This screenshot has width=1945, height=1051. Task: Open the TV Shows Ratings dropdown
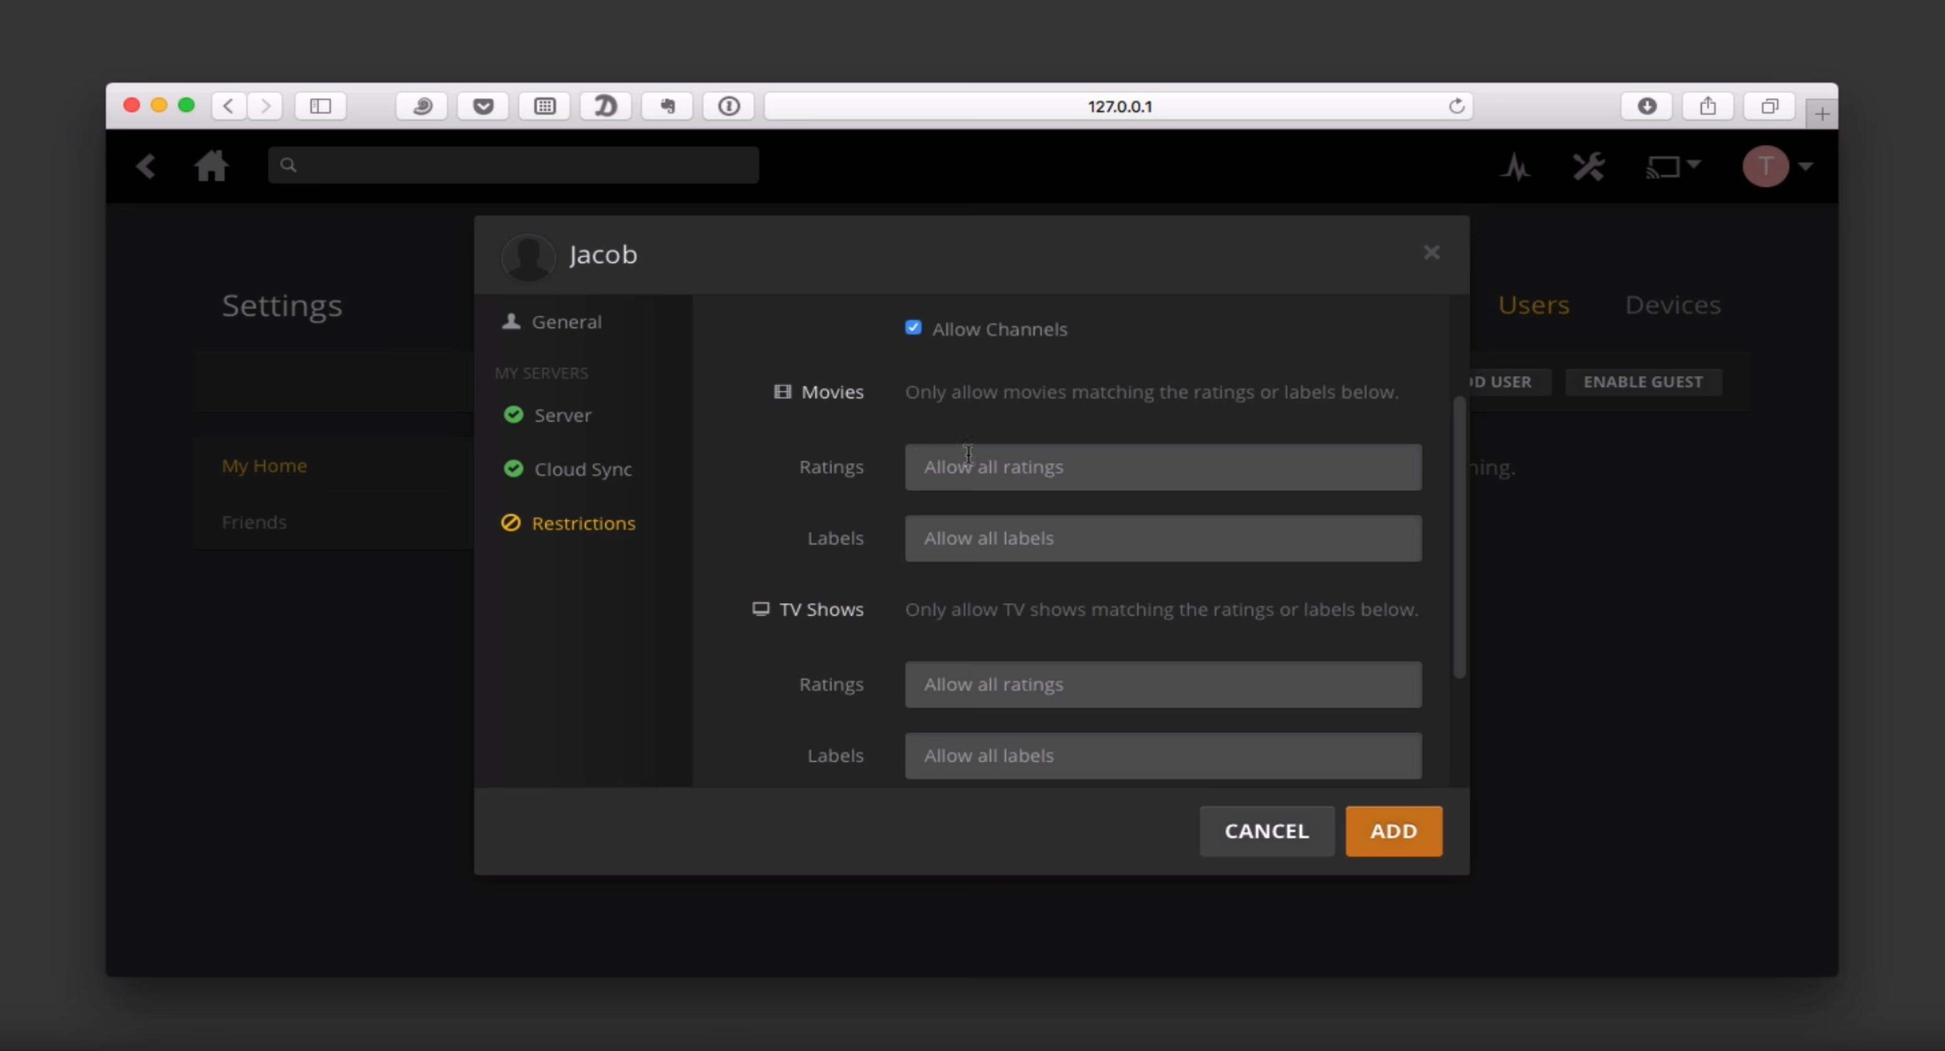pos(1163,684)
